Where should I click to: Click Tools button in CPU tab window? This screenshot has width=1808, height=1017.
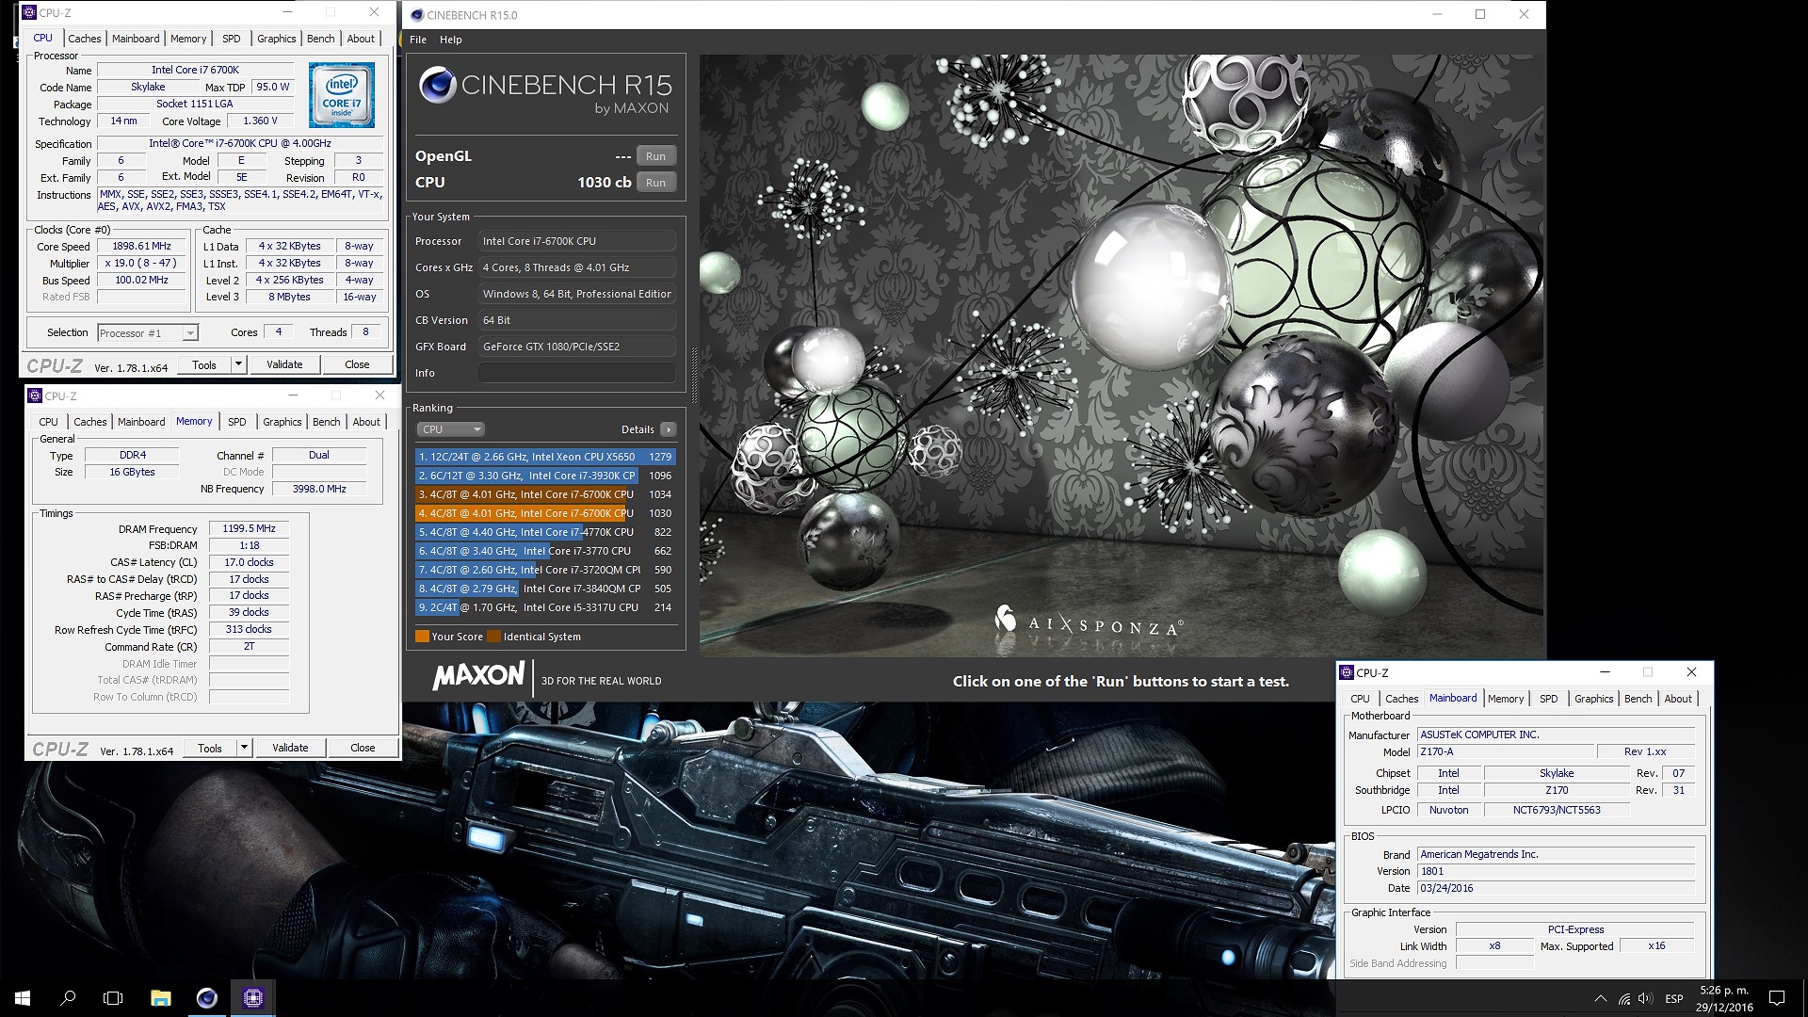coord(204,364)
